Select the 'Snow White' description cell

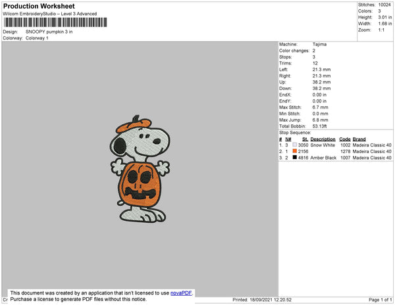[323, 145]
